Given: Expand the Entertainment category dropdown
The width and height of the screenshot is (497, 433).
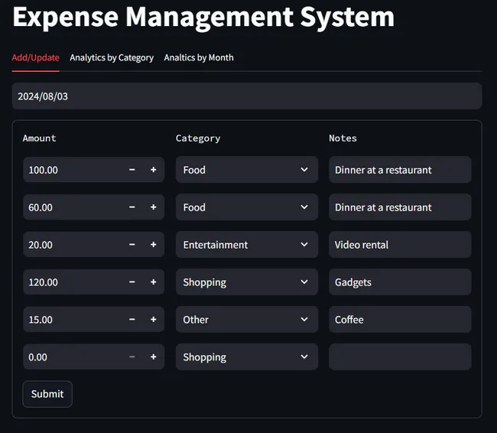Looking at the screenshot, I should tap(247, 245).
